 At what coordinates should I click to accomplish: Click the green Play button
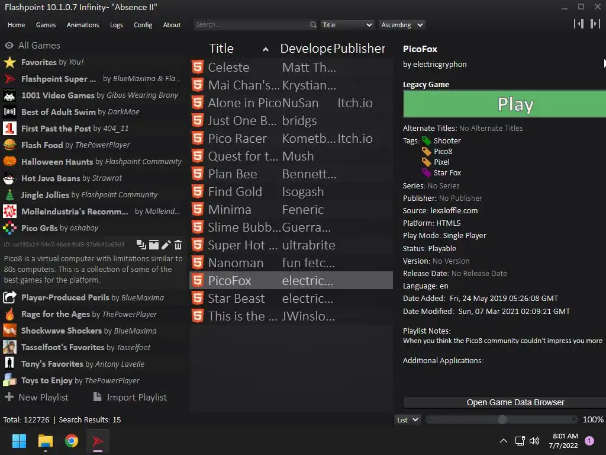pyautogui.click(x=504, y=104)
